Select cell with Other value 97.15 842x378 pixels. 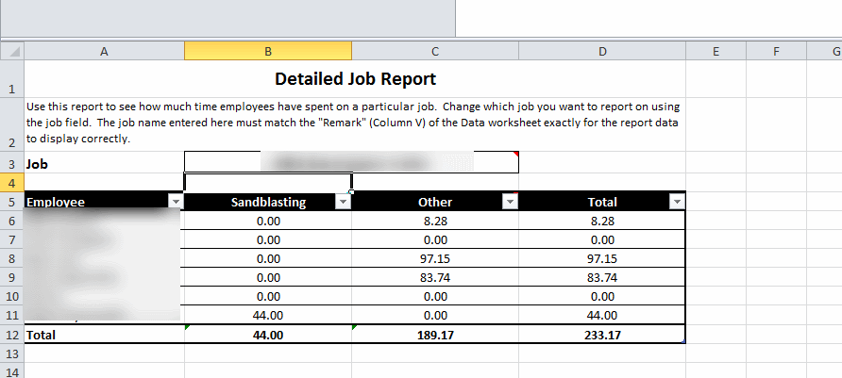435,258
